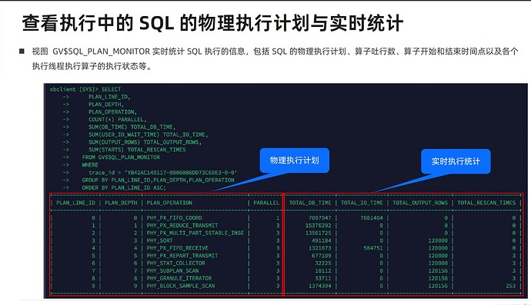Click the 实时执行统计 blue callout
This screenshot has width=531, height=305.
pyautogui.click(x=456, y=161)
